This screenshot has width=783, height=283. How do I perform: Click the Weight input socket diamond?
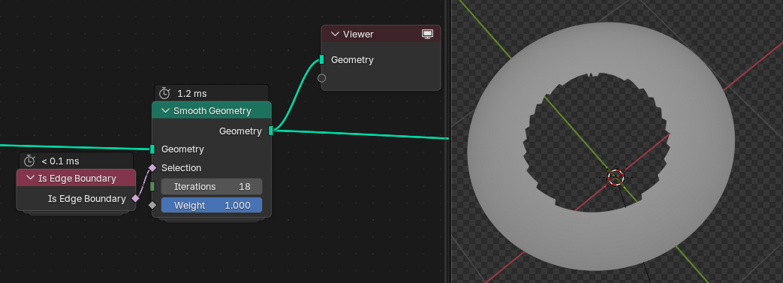[x=152, y=205]
